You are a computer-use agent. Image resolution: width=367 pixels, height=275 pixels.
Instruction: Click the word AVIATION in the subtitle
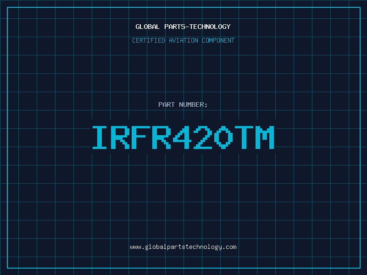click(x=183, y=40)
